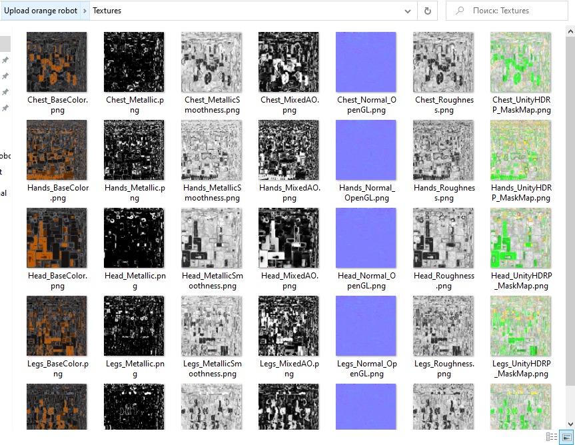Select Legs_MetallicSmoothness.png thumbnail
The width and height of the screenshot is (575, 445).
[212, 326]
